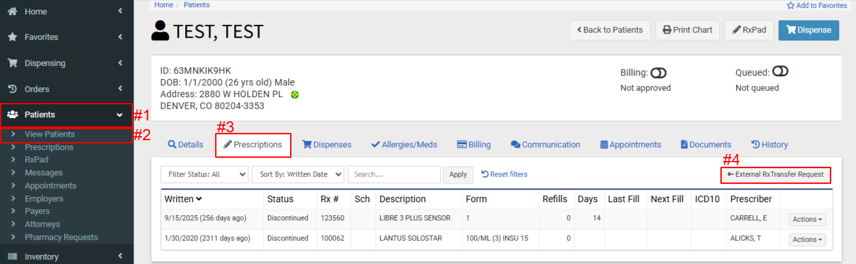856x264 pixels.
Task: Open Pharmacy Requests in the sidebar
Action: pos(61,237)
